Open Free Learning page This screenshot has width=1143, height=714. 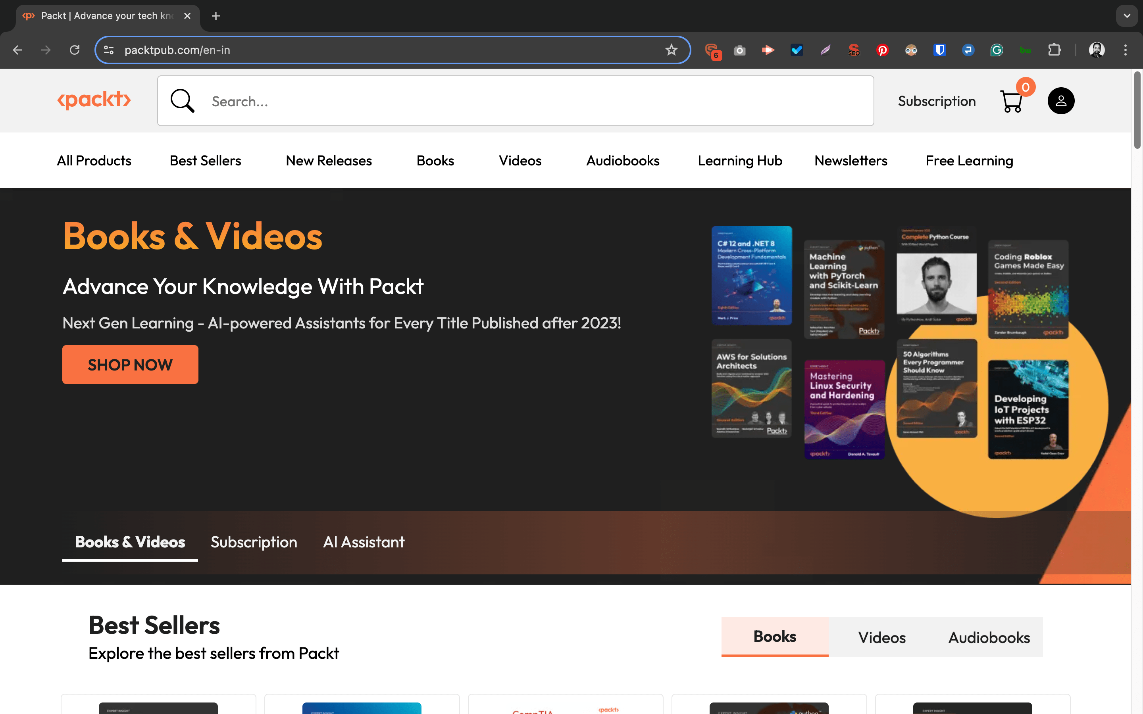(x=969, y=161)
